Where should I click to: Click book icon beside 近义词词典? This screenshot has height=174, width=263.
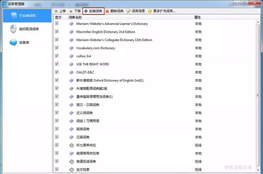(72, 113)
